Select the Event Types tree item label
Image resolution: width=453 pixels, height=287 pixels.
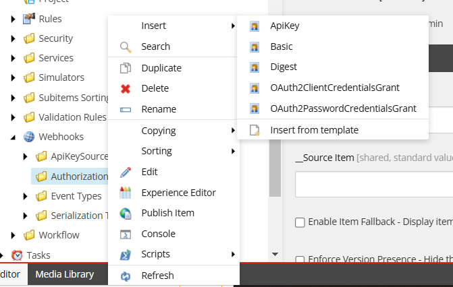coord(76,197)
